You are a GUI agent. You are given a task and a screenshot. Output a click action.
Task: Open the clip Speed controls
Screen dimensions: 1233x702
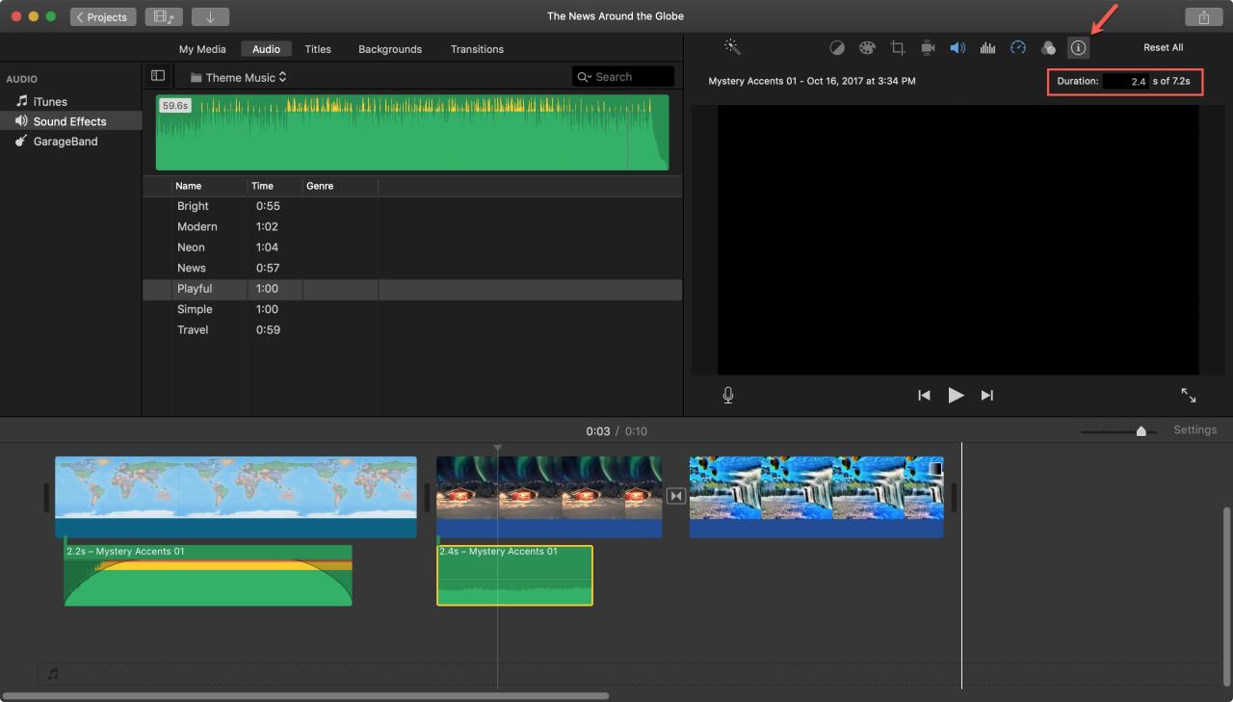click(1018, 47)
